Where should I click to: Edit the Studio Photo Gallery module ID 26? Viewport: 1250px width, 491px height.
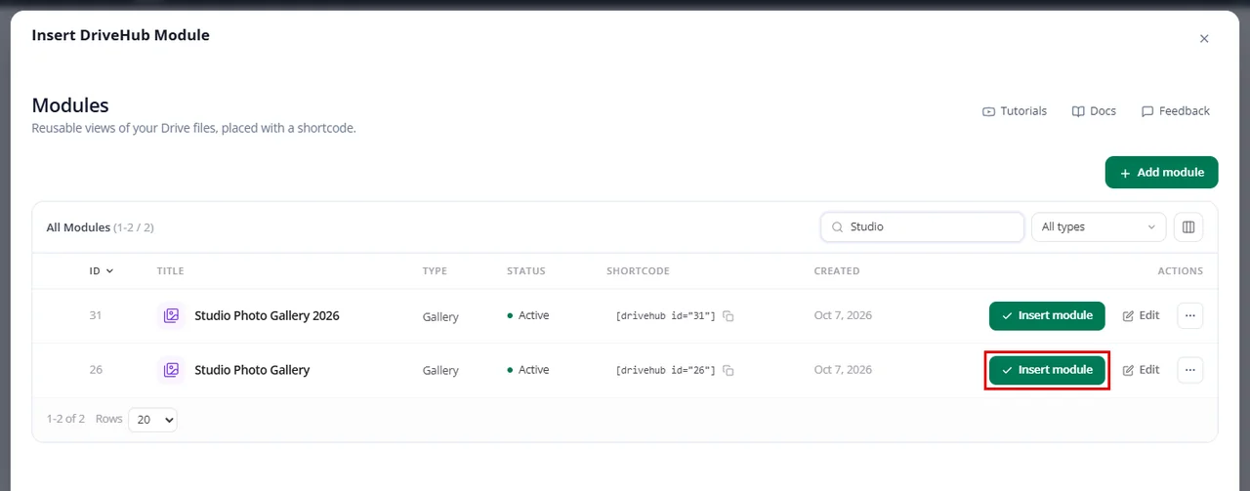(x=1142, y=370)
